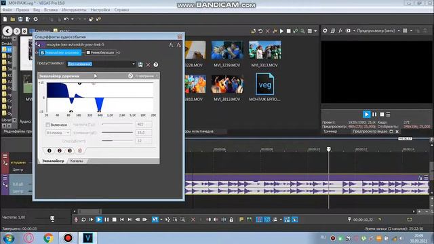The width and height of the screenshot is (434, 244).
Task: Stop media preview in Project Media toolbar
Action: pyautogui.click(x=288, y=31)
